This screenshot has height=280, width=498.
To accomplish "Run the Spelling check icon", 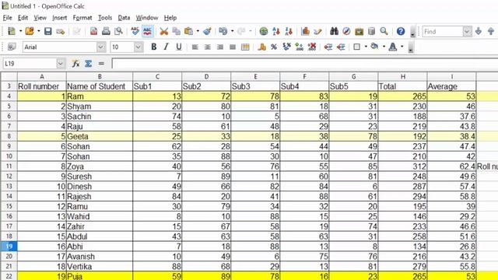I will (x=135, y=31).
